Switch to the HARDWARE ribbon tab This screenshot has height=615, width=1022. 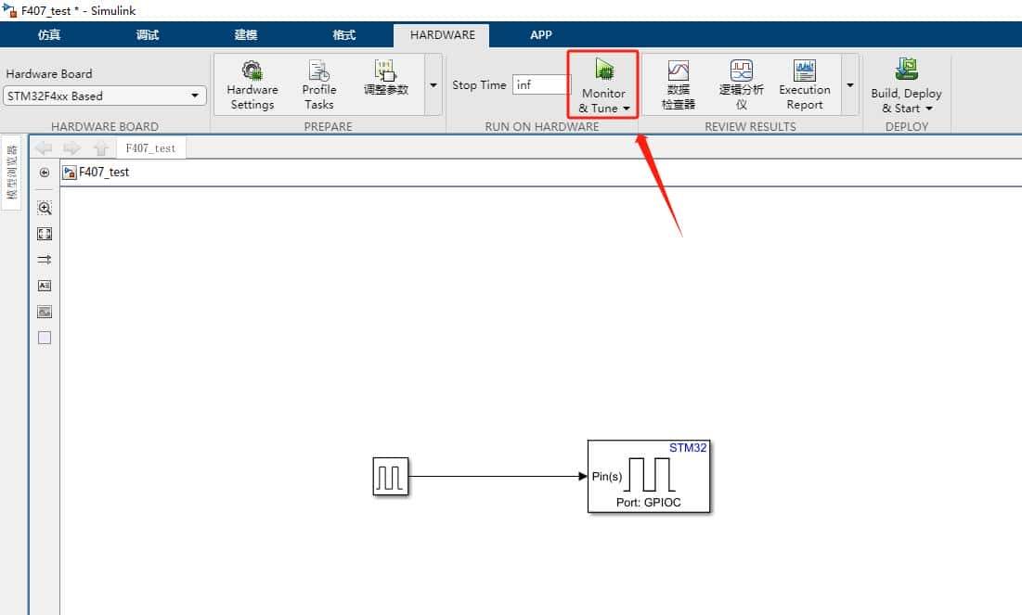[x=442, y=34]
